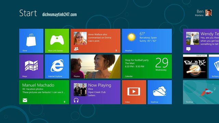Open the Desktop tile with the fish
Image resolution: width=219 pixels, height=123 pixels.
click(x=201, y=92)
